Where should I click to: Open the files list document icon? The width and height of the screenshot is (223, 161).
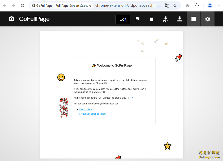(193, 19)
